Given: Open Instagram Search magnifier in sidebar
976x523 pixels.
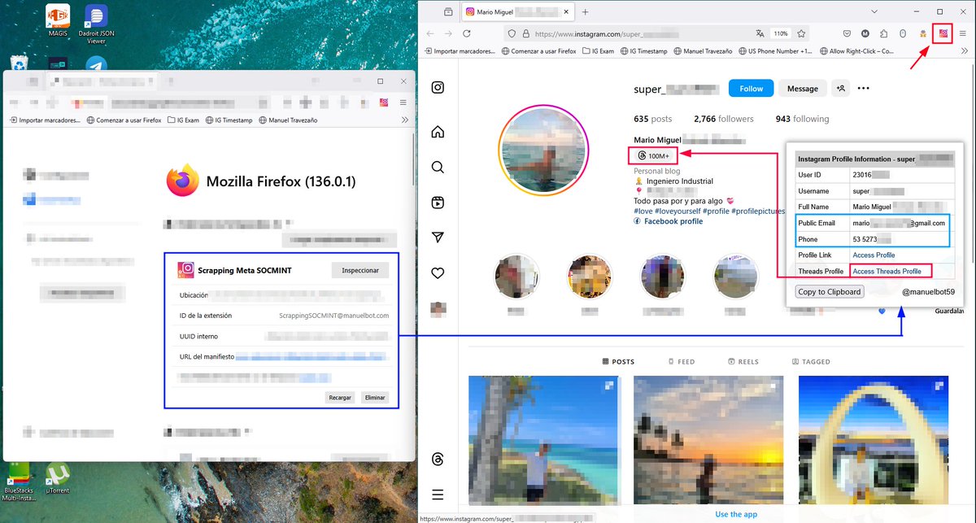Looking at the screenshot, I should (x=438, y=167).
